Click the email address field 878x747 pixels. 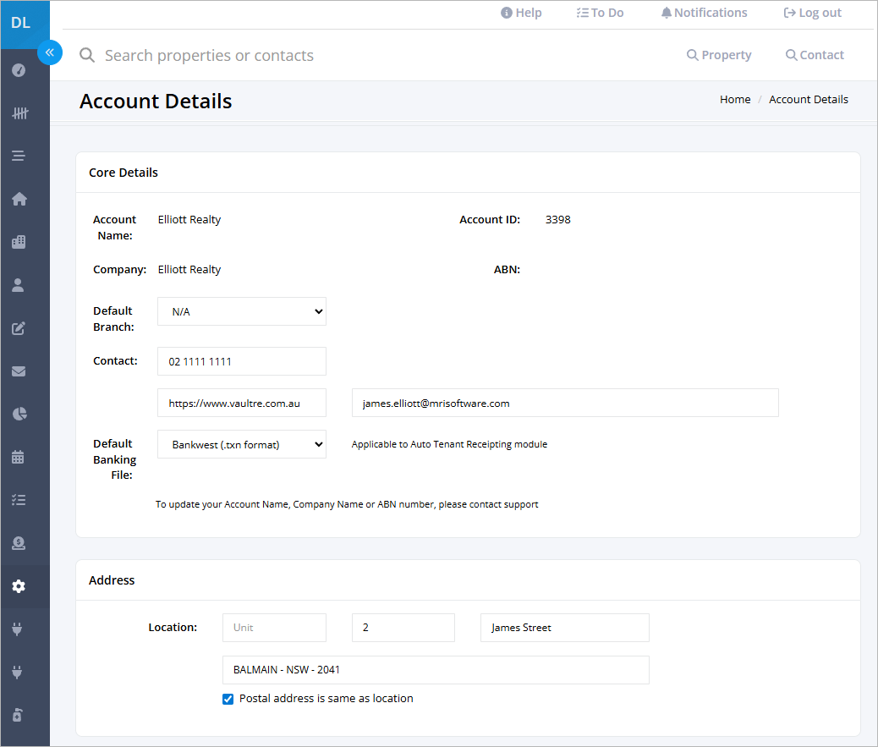(x=565, y=403)
